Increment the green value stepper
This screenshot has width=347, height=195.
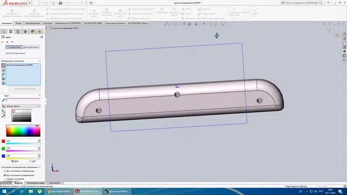(x=39, y=148)
